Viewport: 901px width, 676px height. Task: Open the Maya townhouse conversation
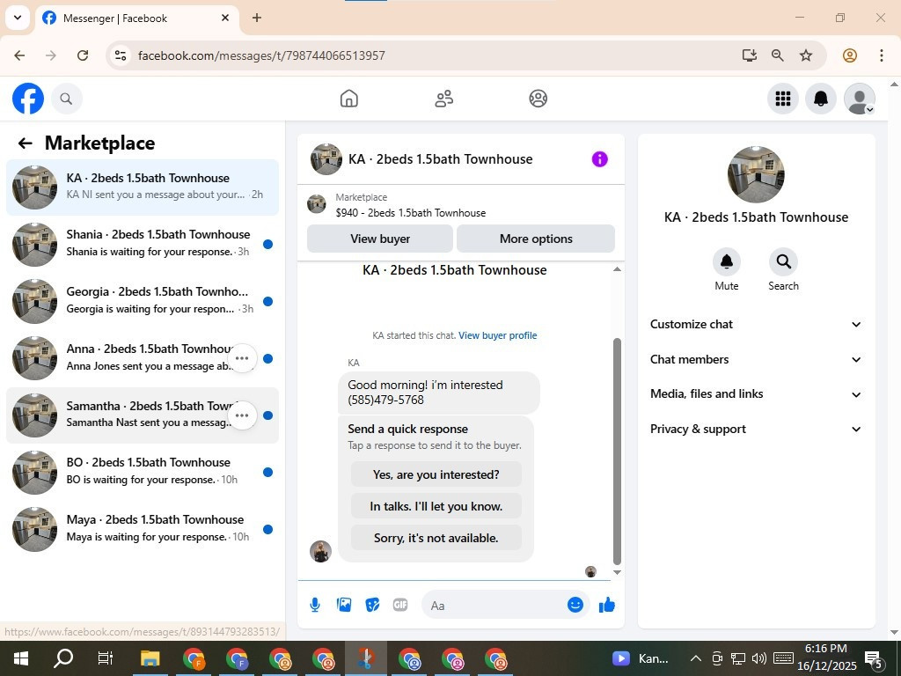click(143, 529)
